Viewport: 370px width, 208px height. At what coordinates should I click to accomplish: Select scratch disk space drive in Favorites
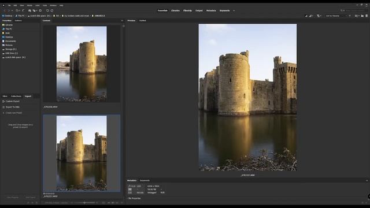pyautogui.click(x=16, y=57)
